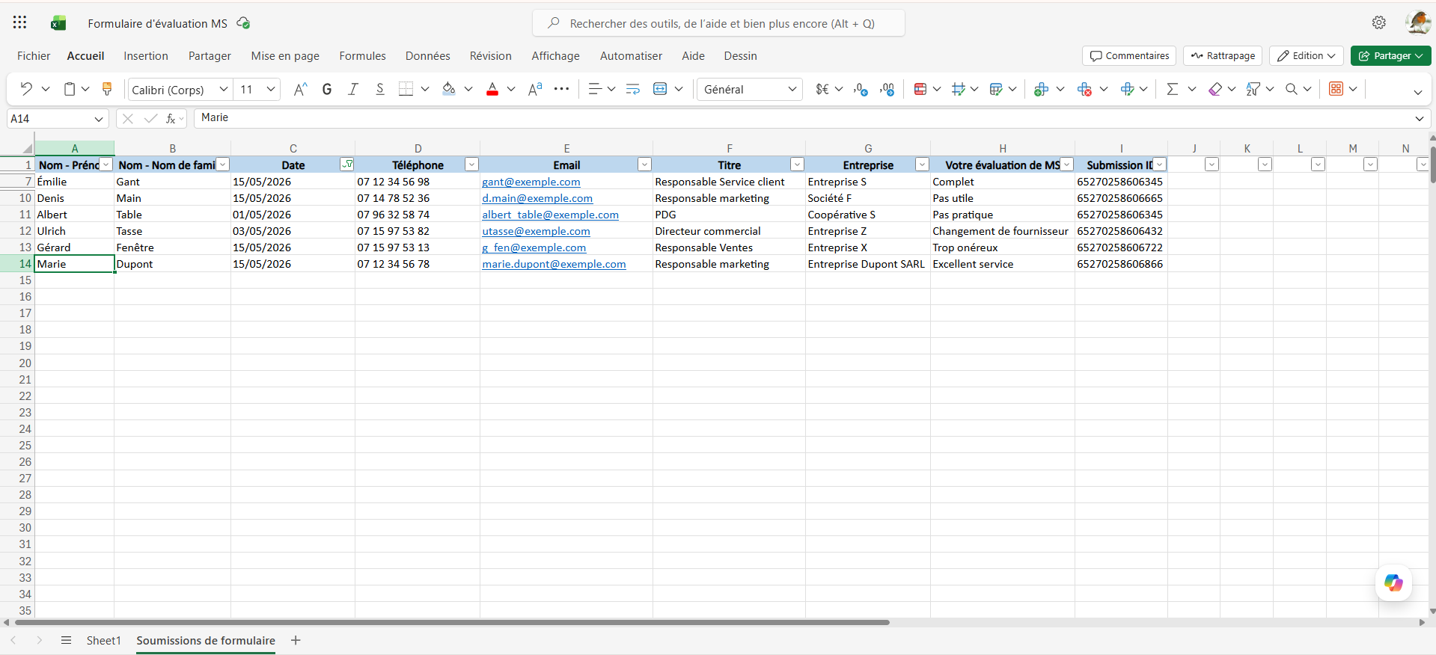This screenshot has width=1436, height=655.
Task: Open link albert_table@exemple.com
Action: click(550, 215)
